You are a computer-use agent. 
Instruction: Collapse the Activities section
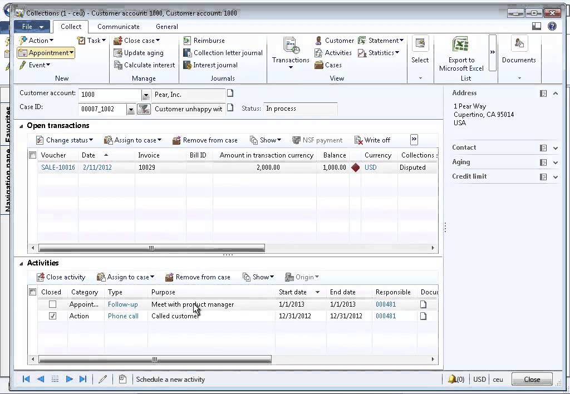(21, 264)
